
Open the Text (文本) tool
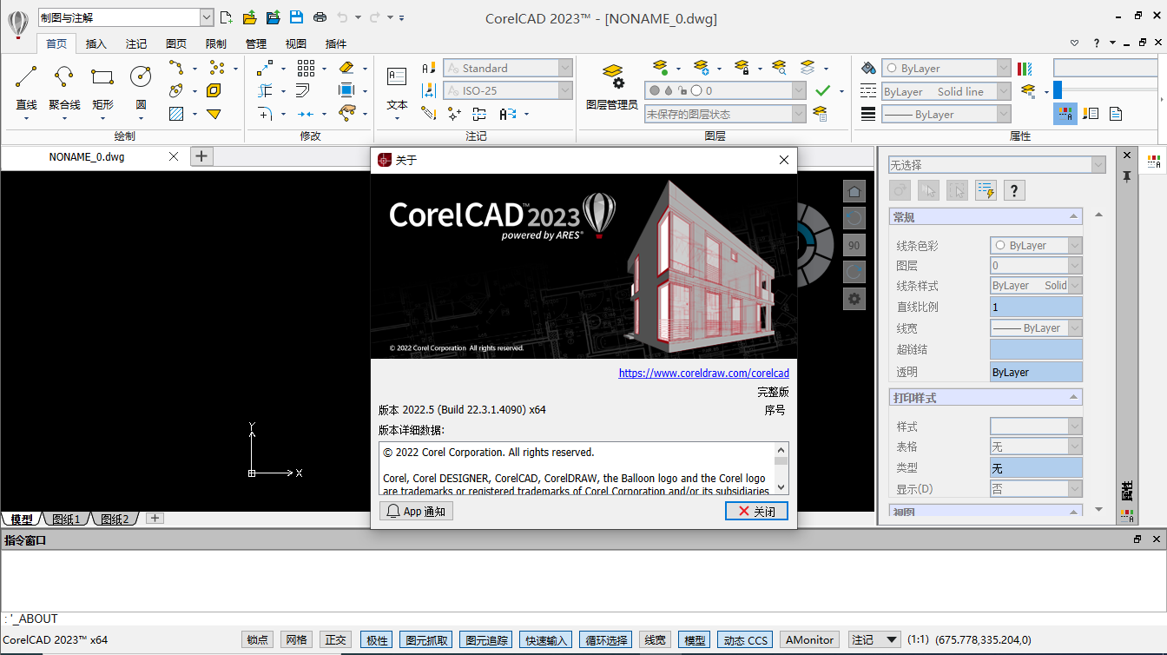pos(397,89)
